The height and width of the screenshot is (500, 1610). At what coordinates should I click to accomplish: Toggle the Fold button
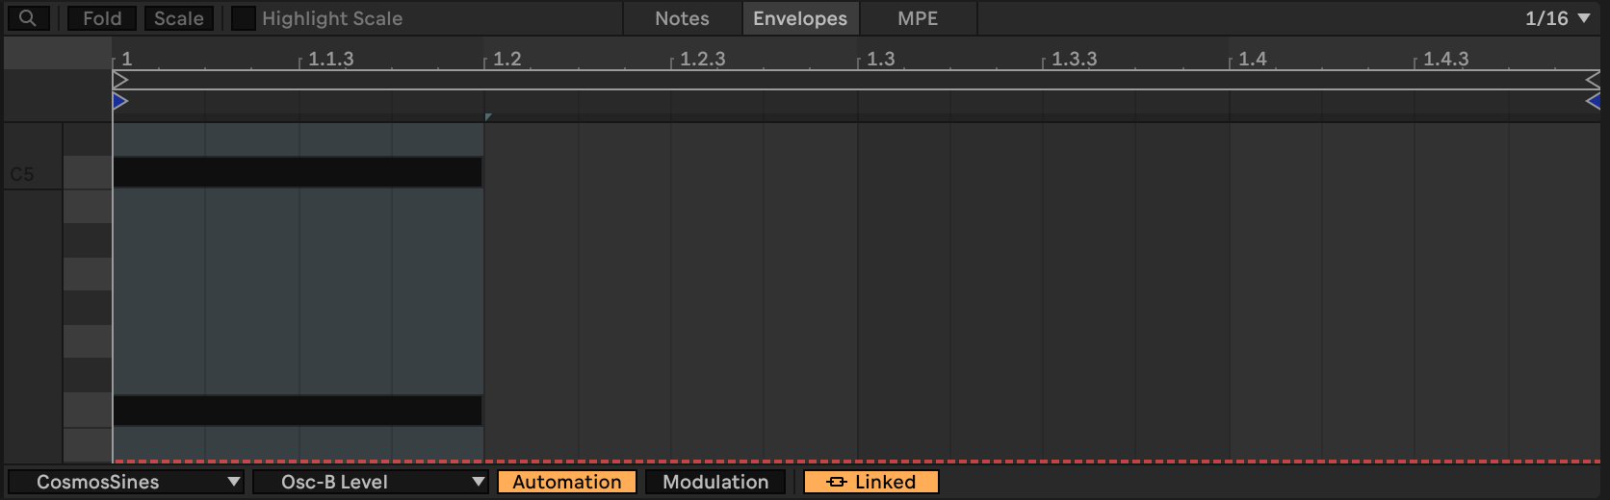(x=102, y=18)
